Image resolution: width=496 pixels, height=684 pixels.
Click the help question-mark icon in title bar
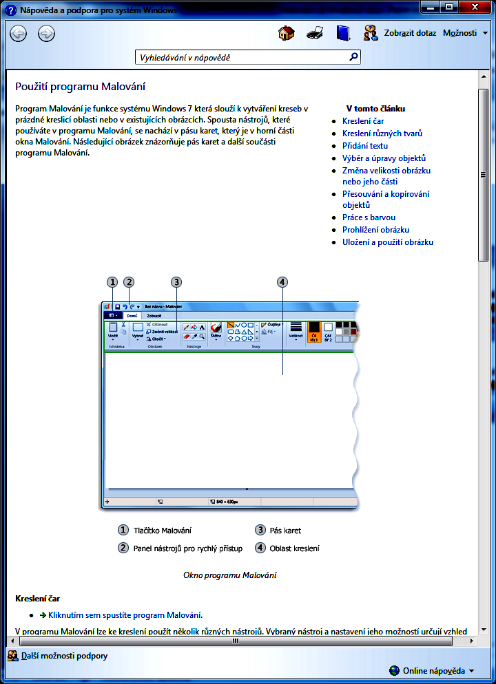11,10
